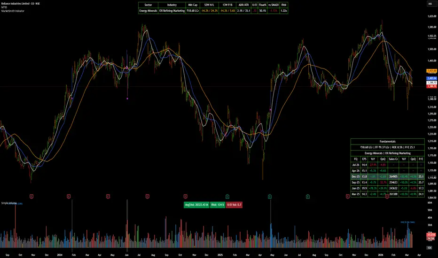The width and height of the screenshot is (438, 258).
Task: Click the green earnings marker after the 2025 label
Action: (x=227, y=197)
